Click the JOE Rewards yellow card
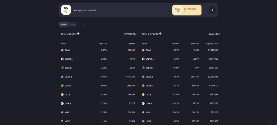This screenshot has height=125, width=277. click(x=187, y=10)
